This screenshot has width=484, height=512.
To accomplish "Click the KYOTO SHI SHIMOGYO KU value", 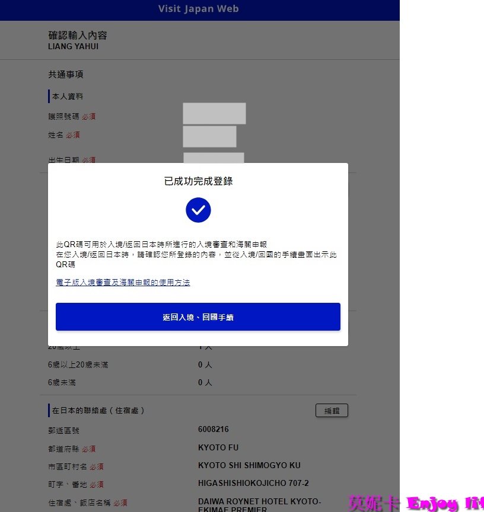I will tap(249, 466).
